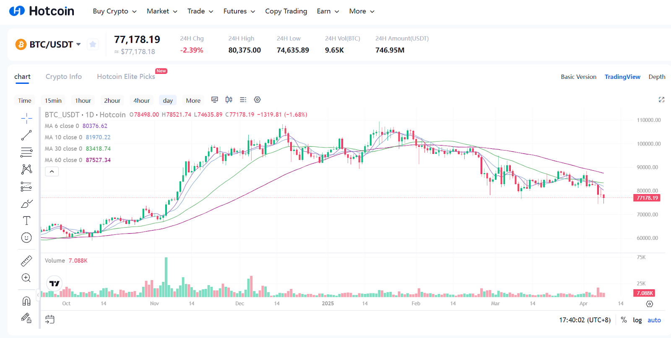The width and height of the screenshot is (671, 338).
Task: Toggle percent scale on price axis
Action: (624, 320)
